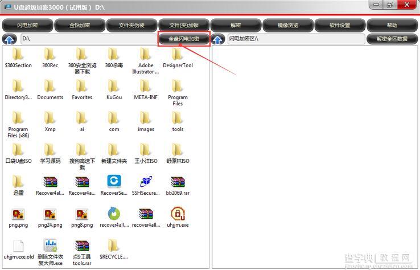Open 镜像浏览 view
The height and width of the screenshot is (270, 420).
click(287, 25)
